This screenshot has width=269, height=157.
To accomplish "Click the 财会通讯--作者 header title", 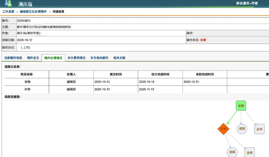I will [x=247, y=3].
